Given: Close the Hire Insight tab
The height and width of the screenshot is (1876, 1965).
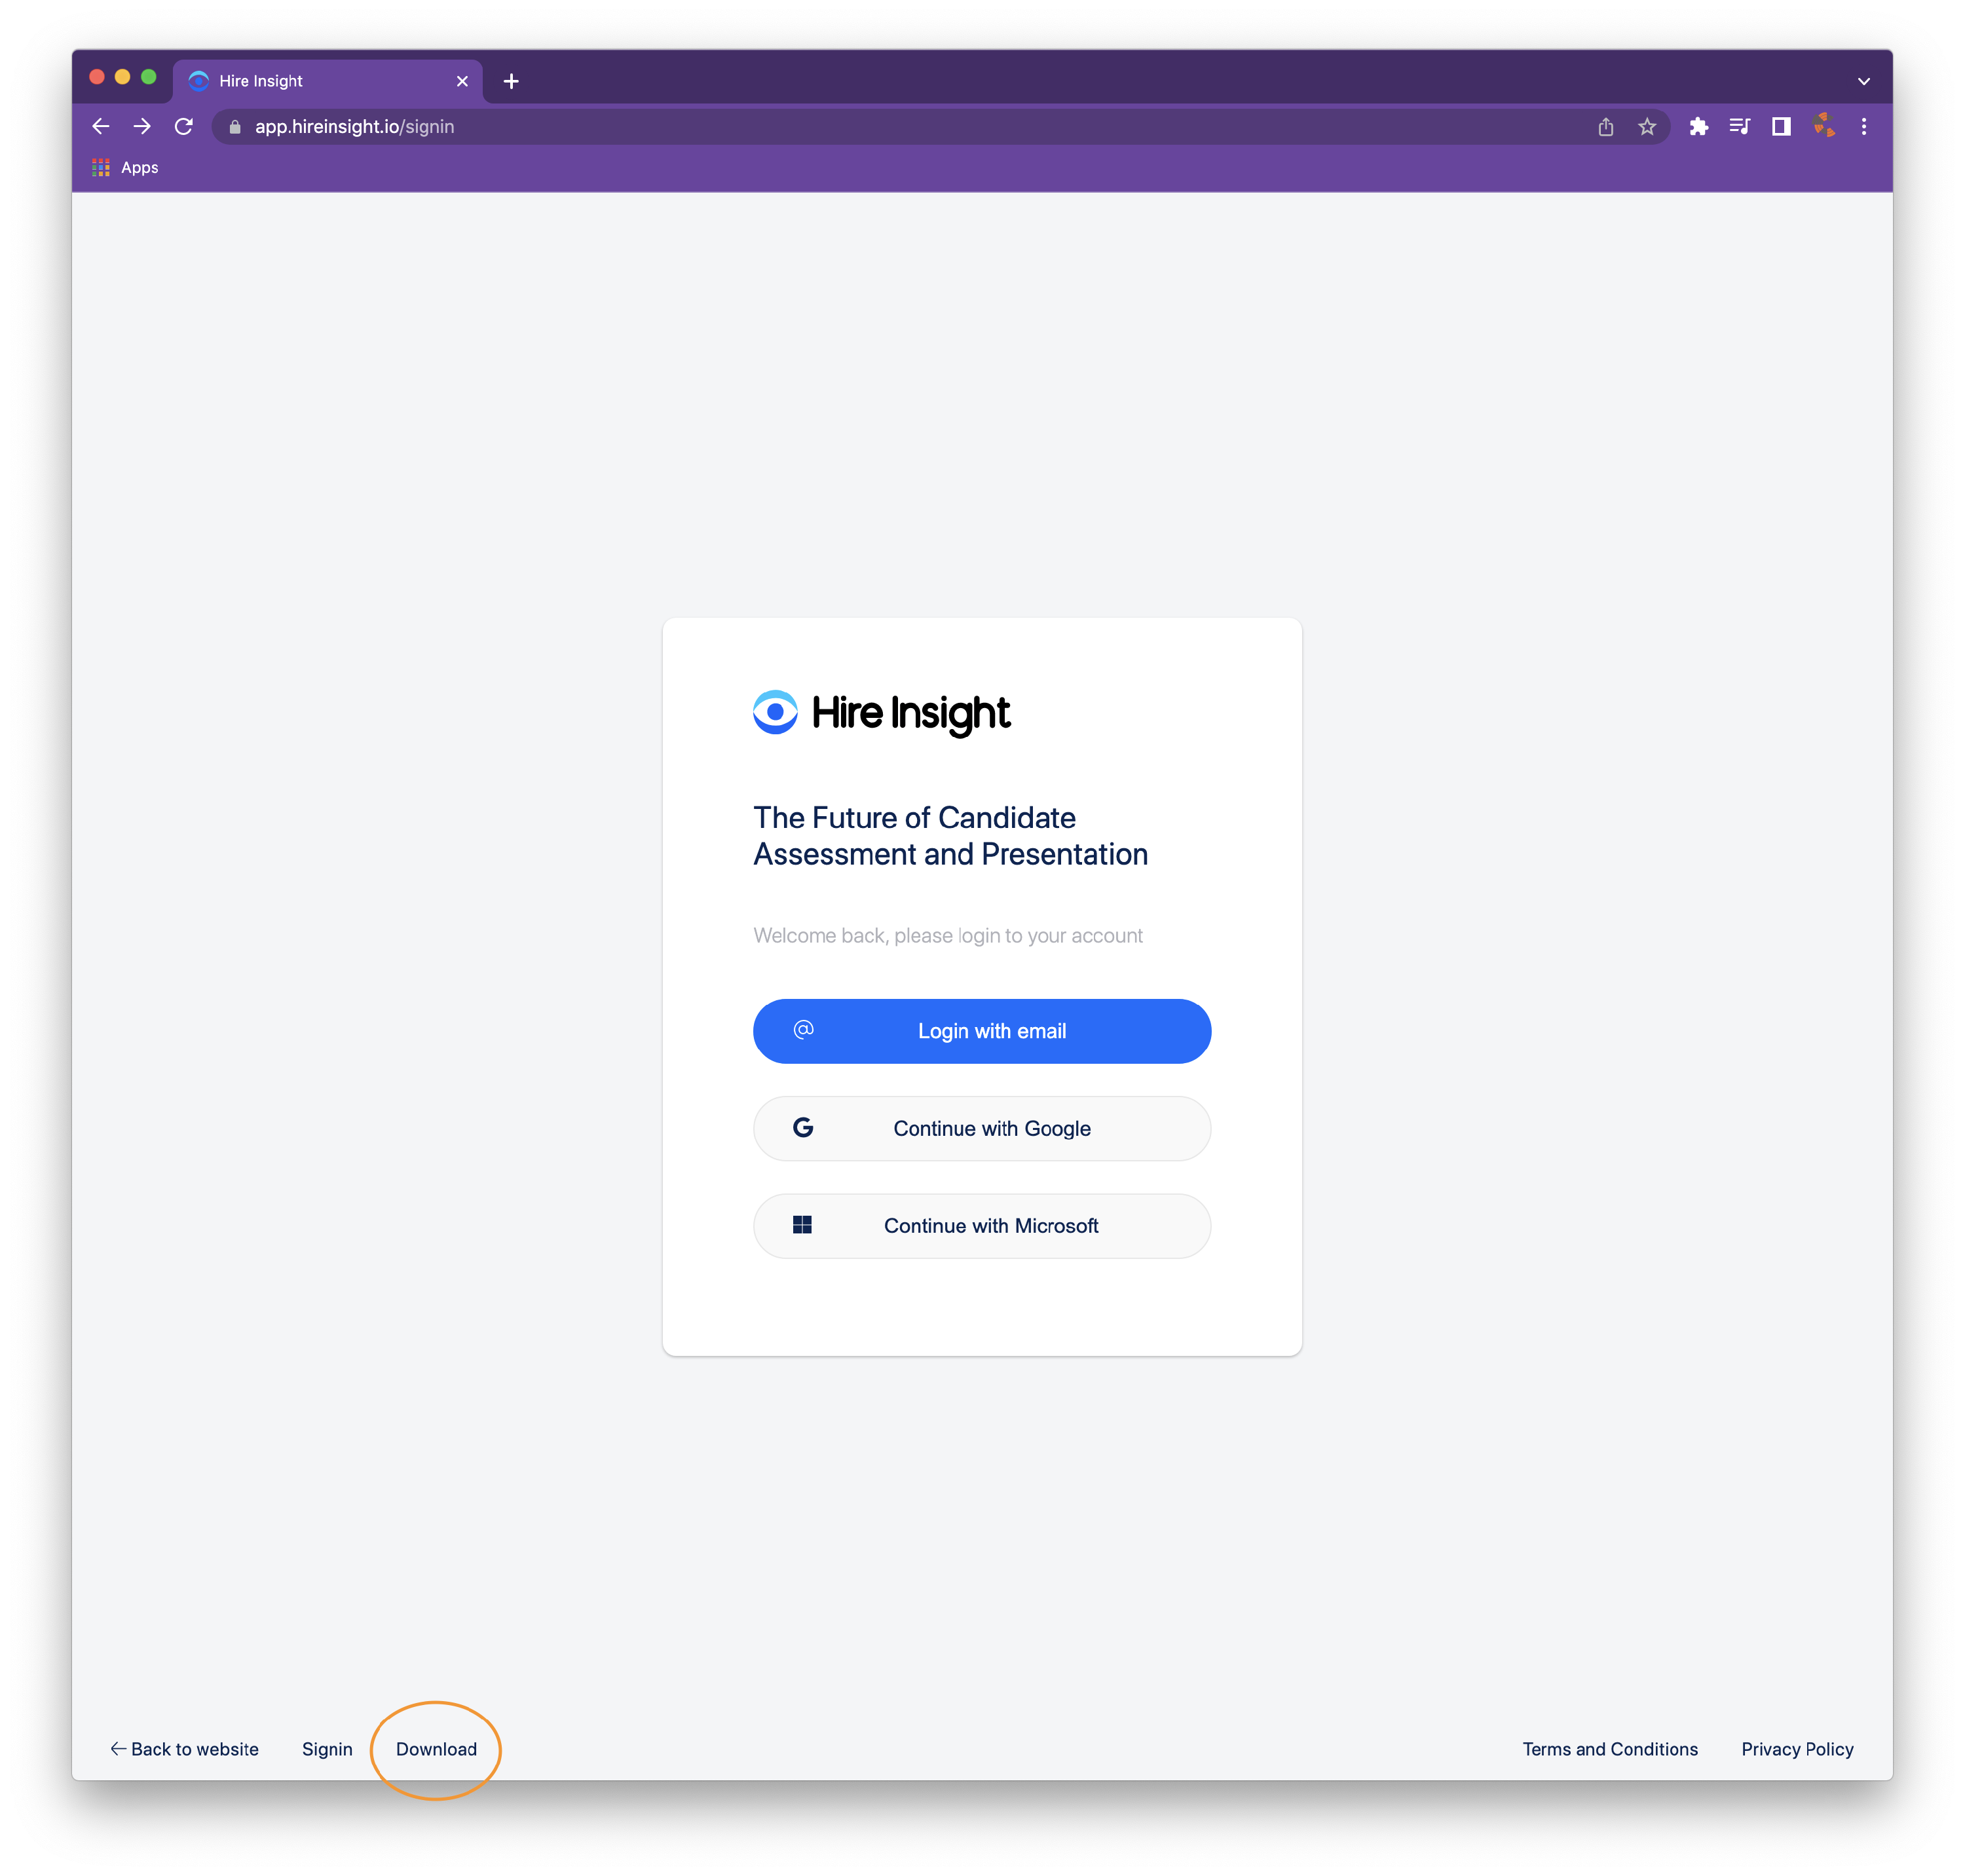Looking at the screenshot, I should pyautogui.click(x=462, y=81).
